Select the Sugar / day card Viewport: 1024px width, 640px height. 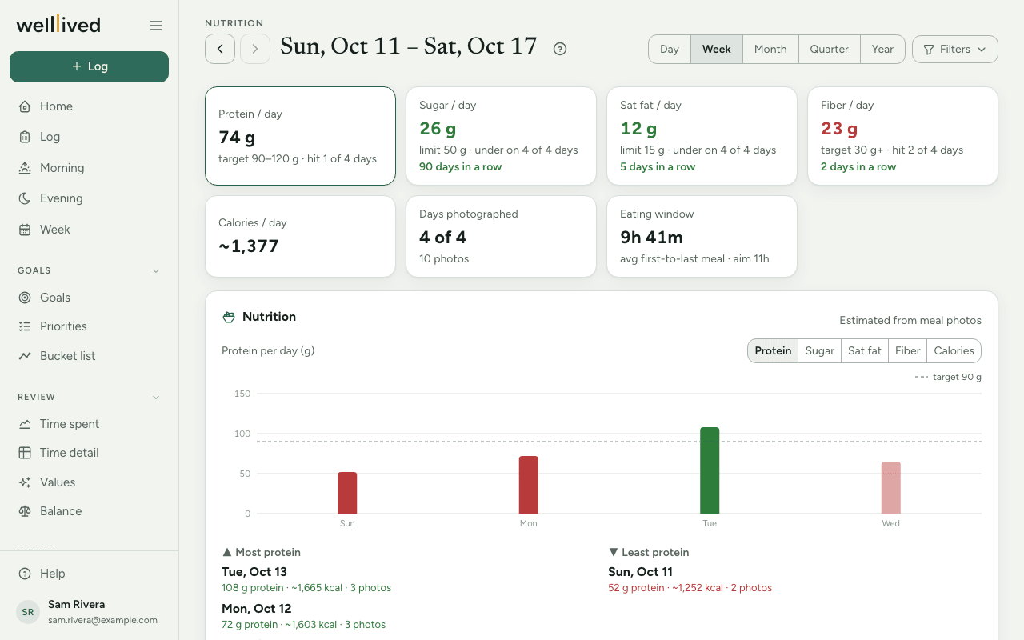[x=502, y=136]
